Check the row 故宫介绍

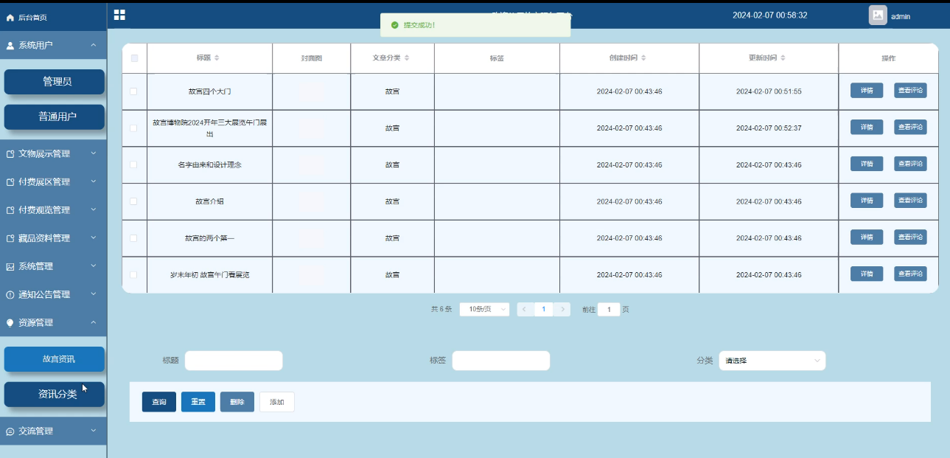click(133, 201)
